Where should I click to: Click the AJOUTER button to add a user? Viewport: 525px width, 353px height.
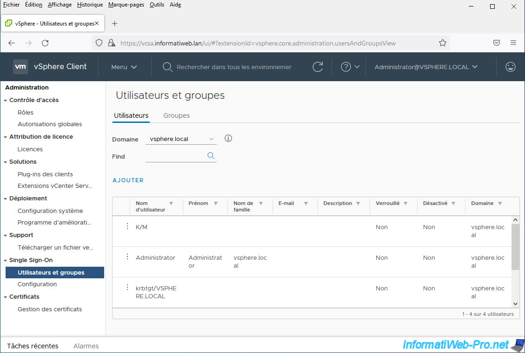point(128,180)
